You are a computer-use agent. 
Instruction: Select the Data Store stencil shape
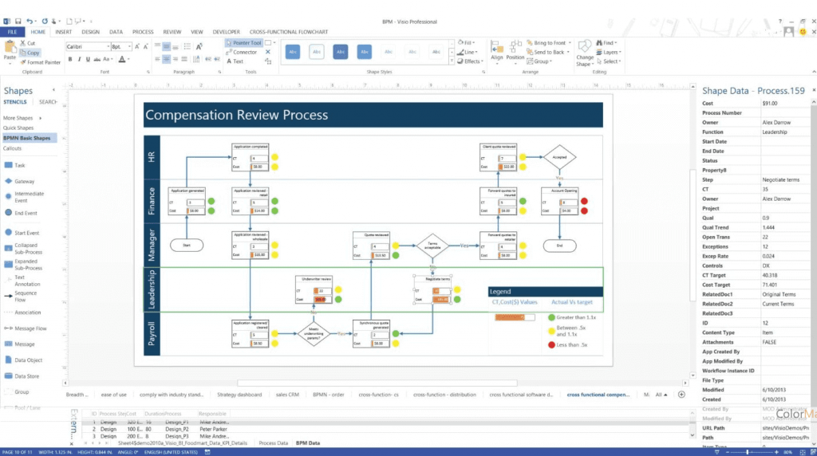[x=26, y=375]
